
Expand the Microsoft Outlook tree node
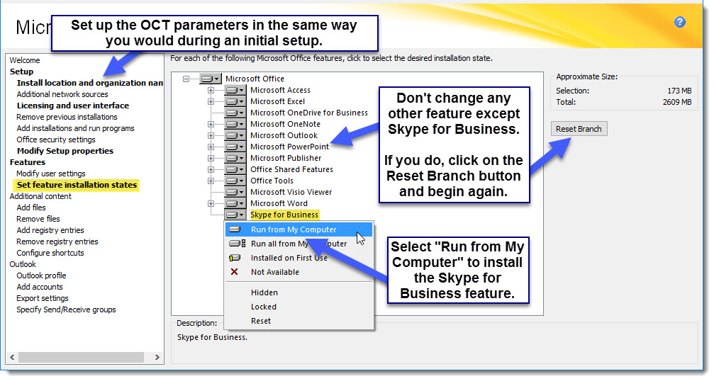coord(211,135)
